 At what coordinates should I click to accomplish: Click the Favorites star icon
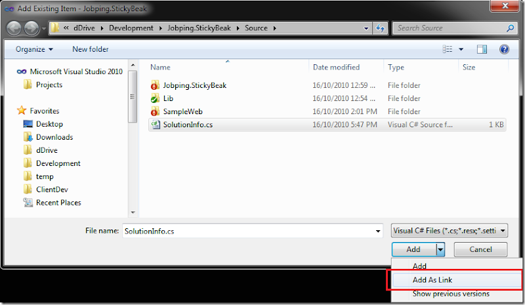click(22, 110)
